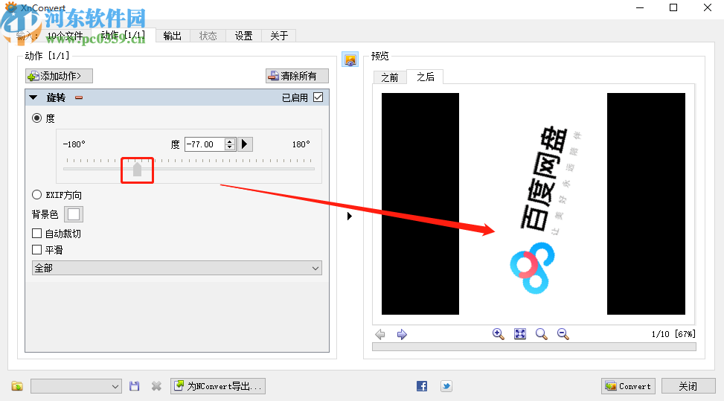Select the EXIF方向 radio option

point(37,195)
